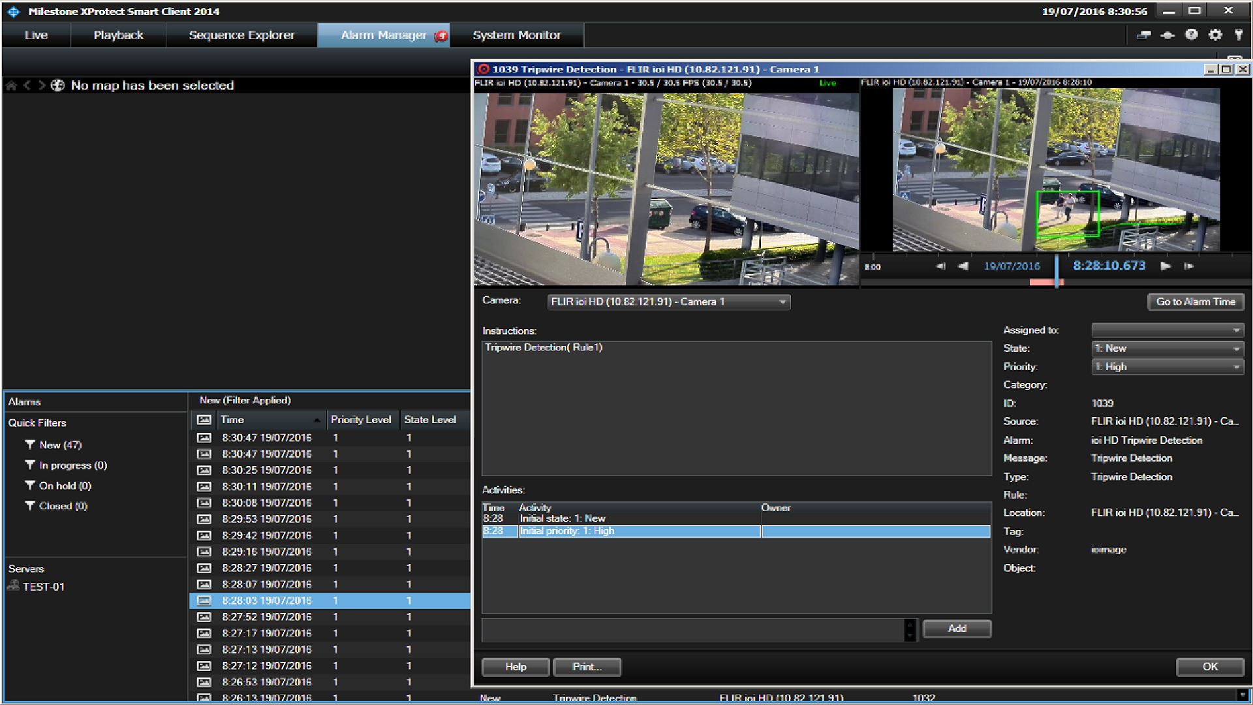Select the In progress (0) filter

pyautogui.click(x=73, y=465)
